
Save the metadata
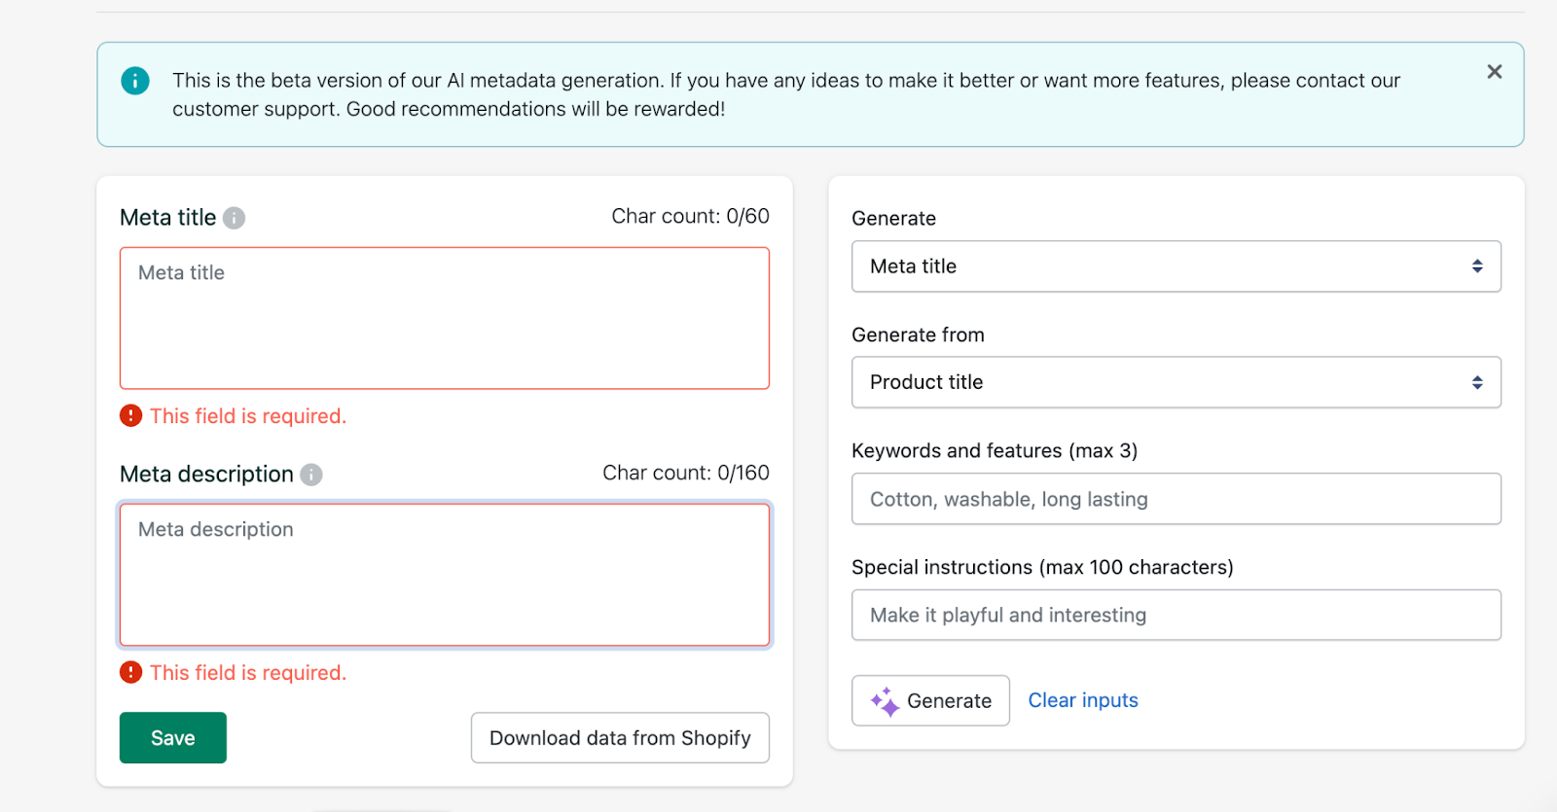coord(173,738)
